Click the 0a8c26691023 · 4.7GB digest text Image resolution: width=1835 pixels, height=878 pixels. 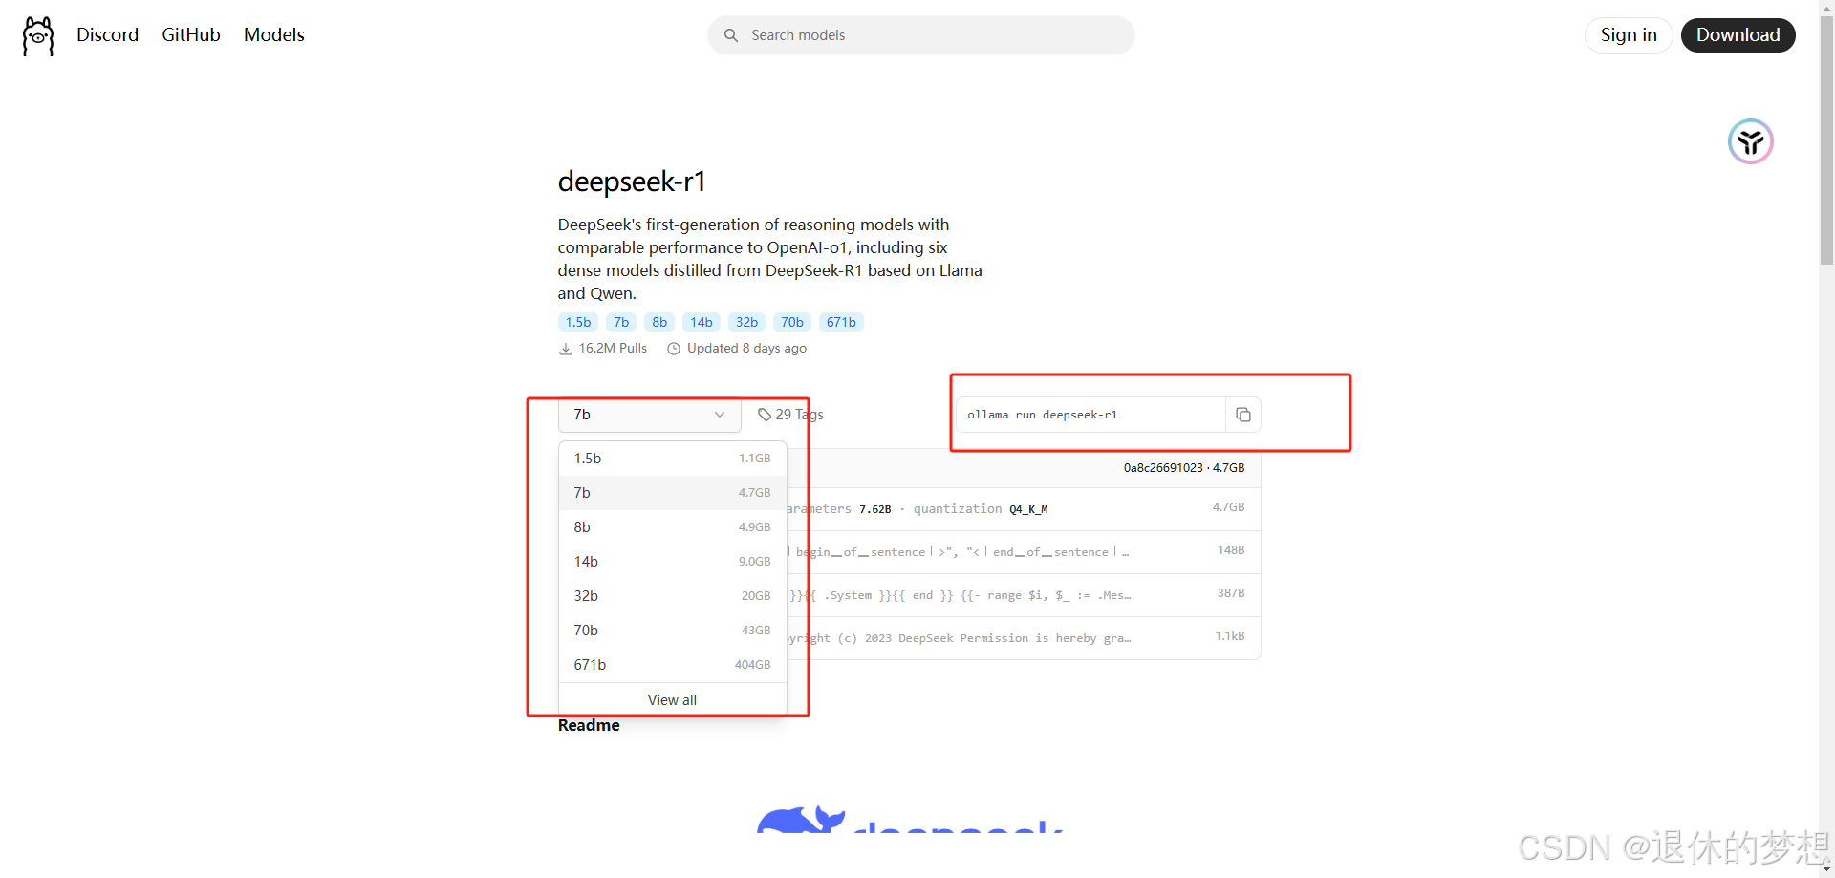point(1184,468)
